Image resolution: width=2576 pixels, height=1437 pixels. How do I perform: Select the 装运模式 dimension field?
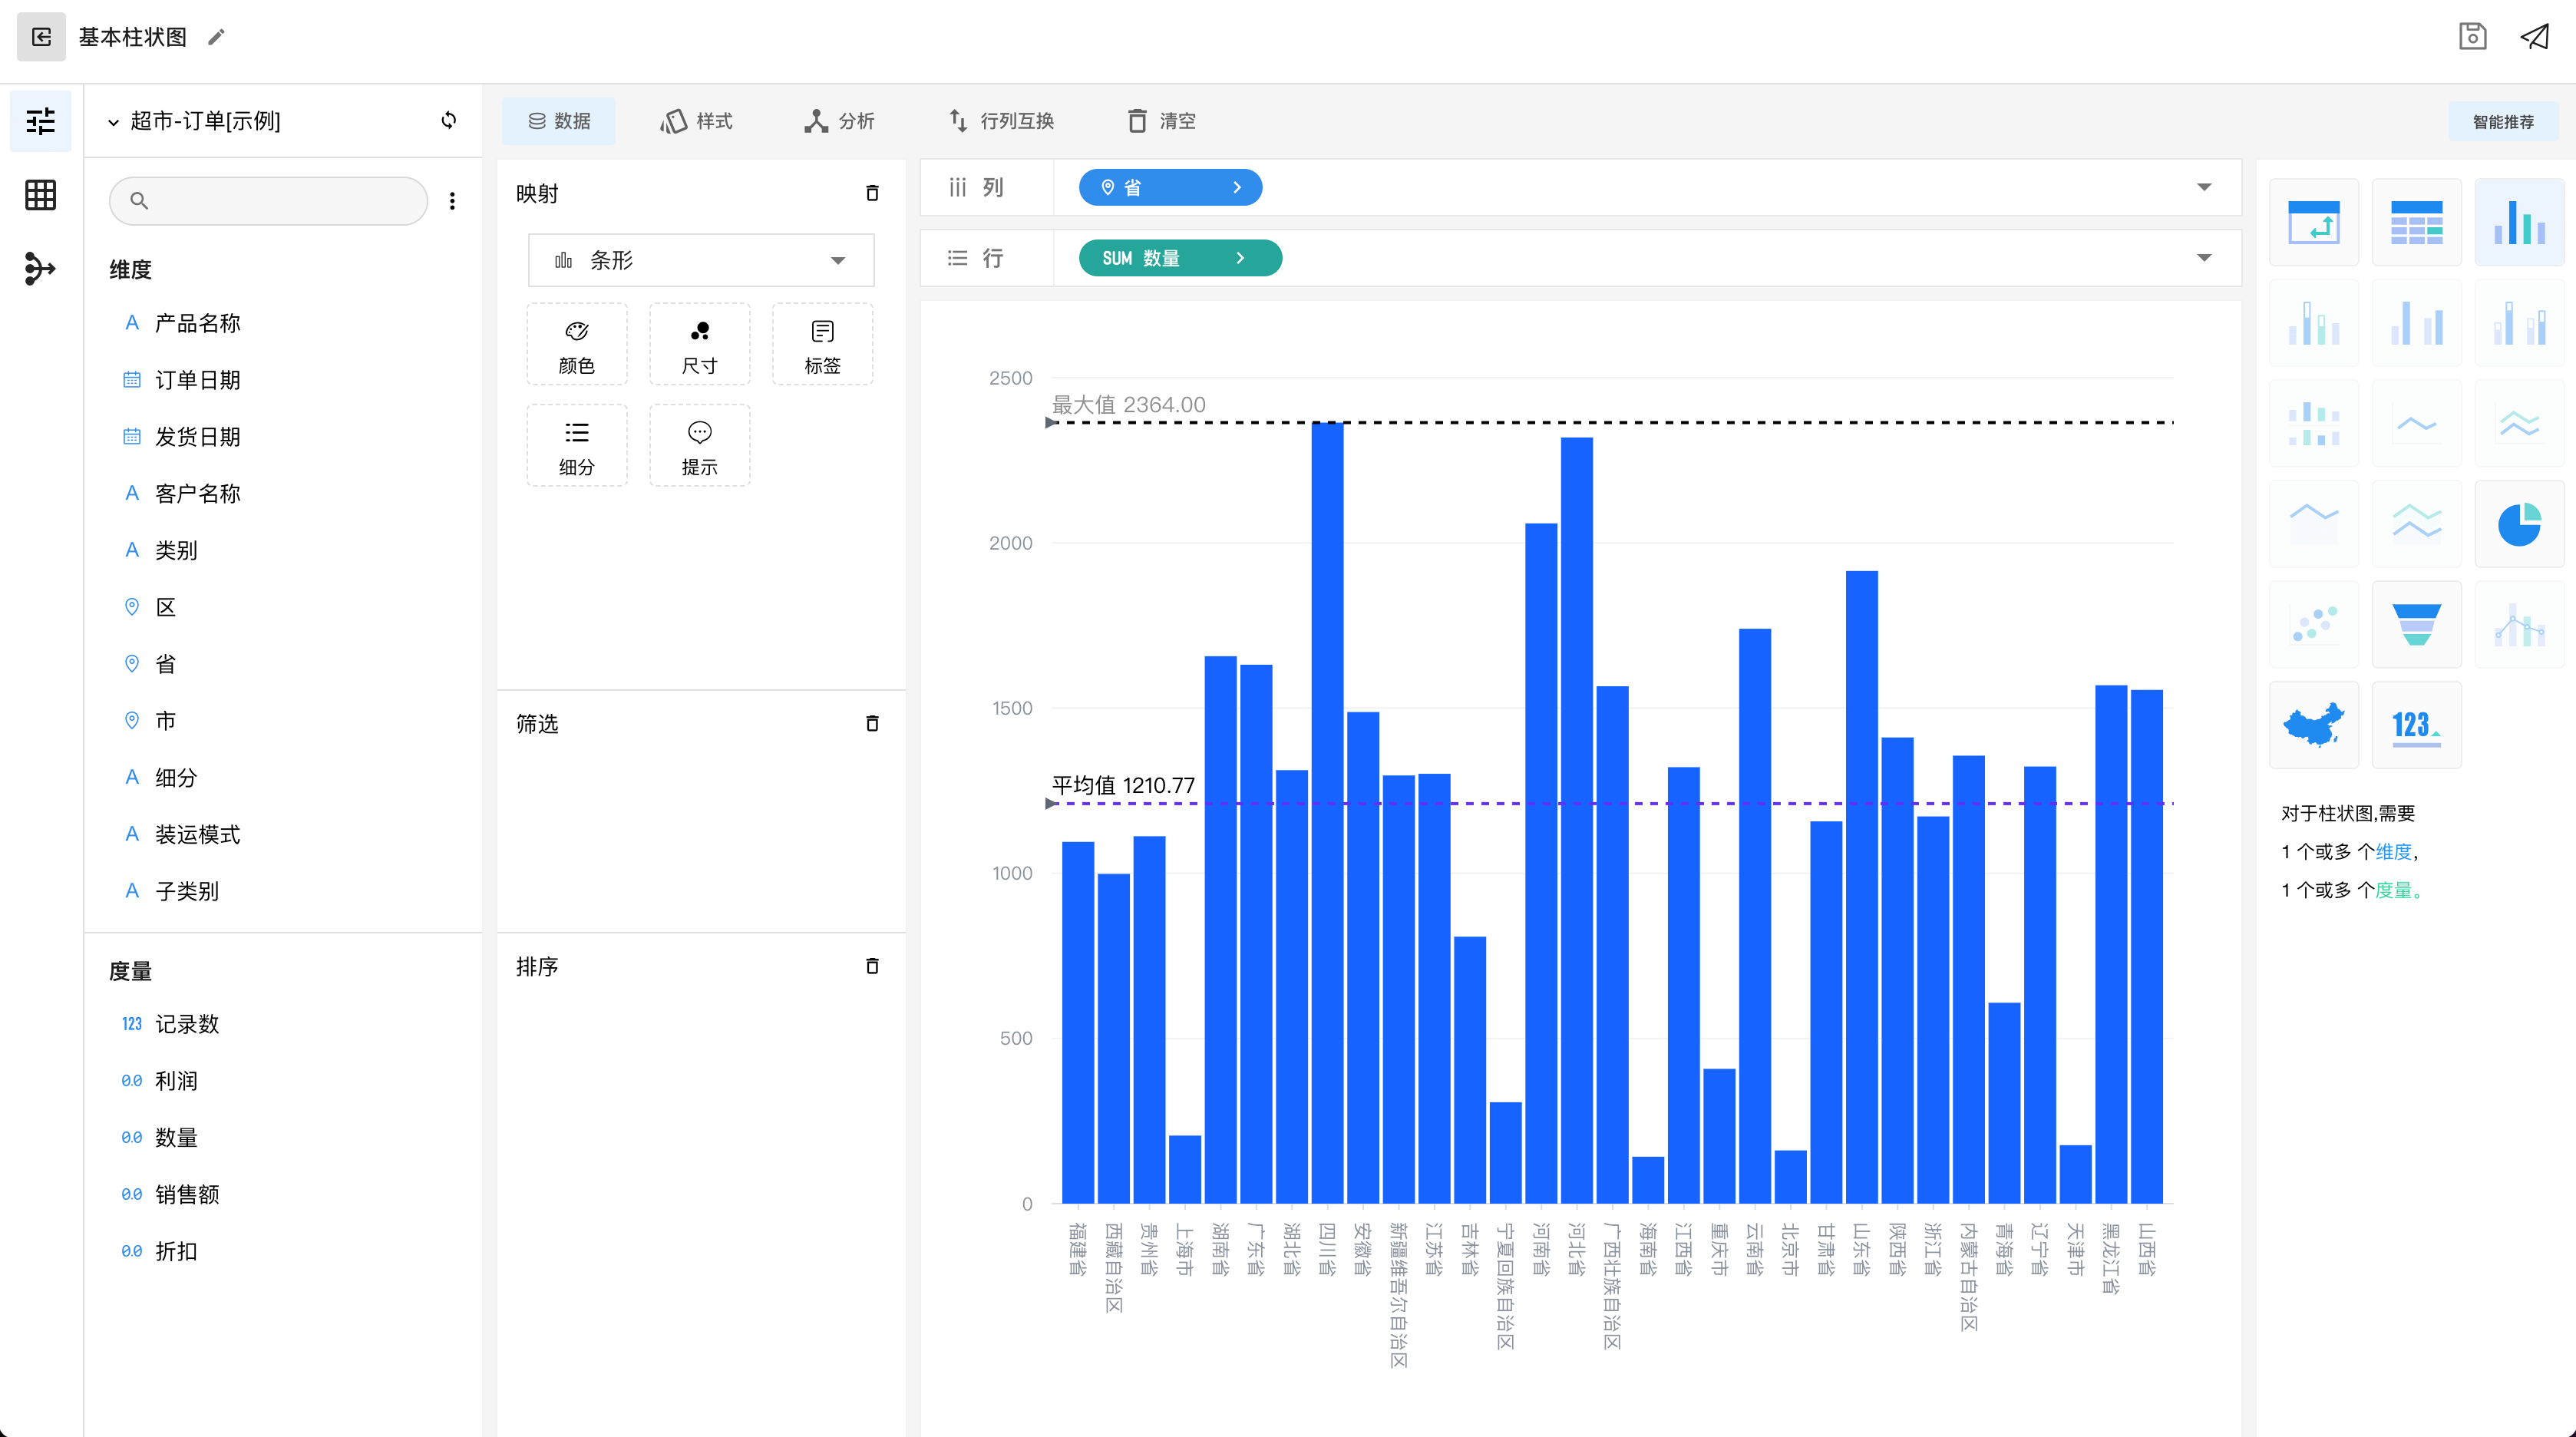click(x=197, y=834)
